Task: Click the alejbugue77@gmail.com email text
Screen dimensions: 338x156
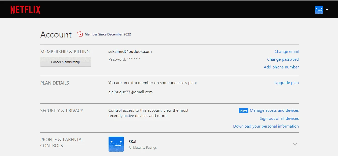Action: [131, 92]
